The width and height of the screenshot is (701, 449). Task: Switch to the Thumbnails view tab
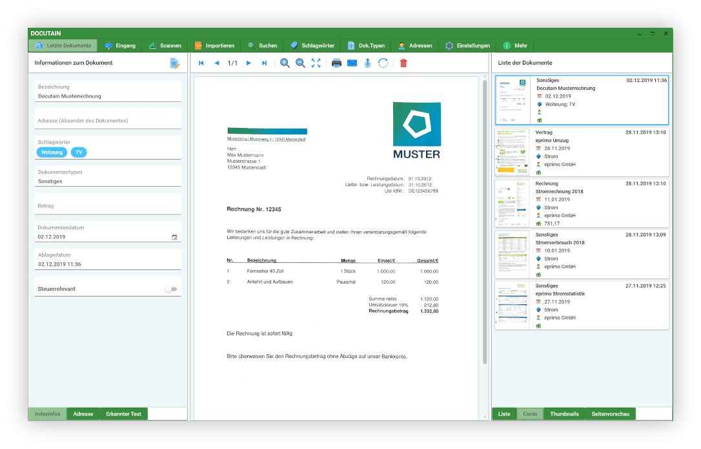564,414
